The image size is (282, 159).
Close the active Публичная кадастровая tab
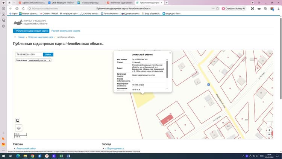tap(161, 3)
